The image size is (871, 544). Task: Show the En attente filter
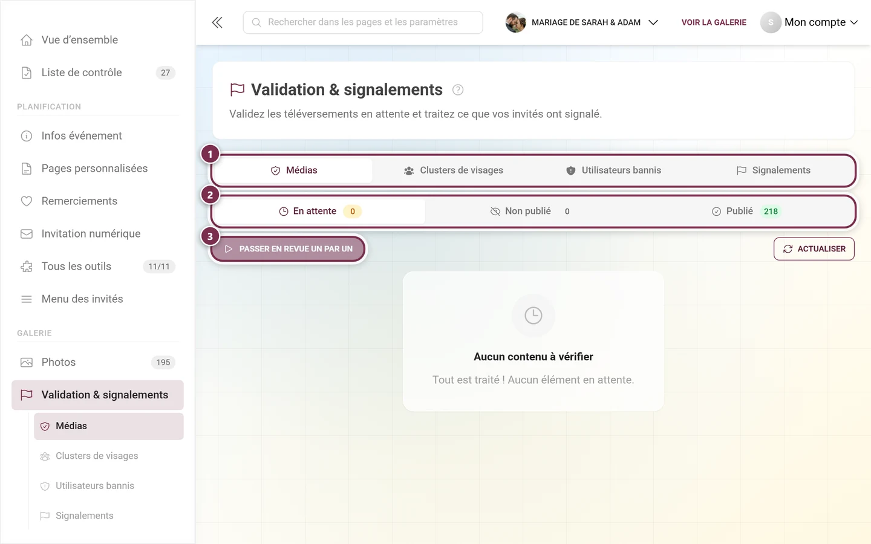(320, 212)
